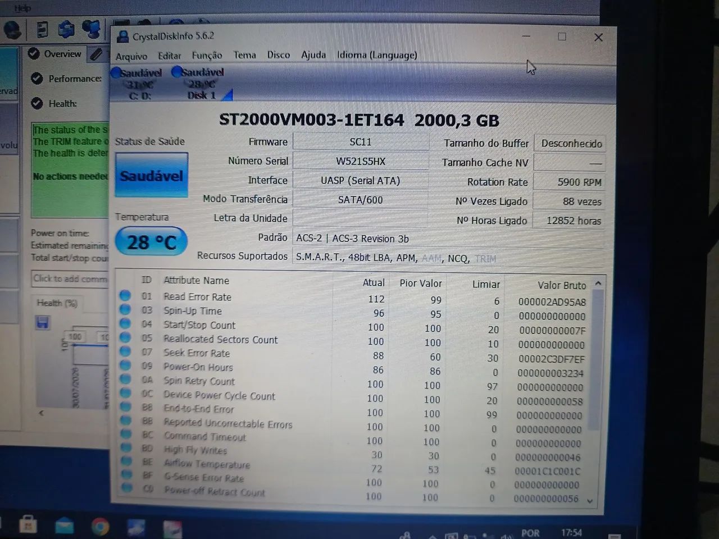Click the Pior Valor column header

click(421, 283)
